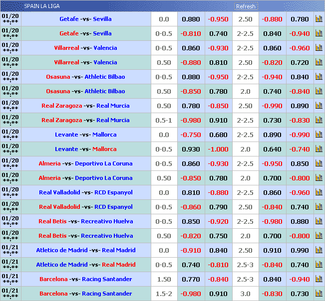Select Real Valladolid vs RCD Espanyol 0.0 handicap match

tap(85, 192)
